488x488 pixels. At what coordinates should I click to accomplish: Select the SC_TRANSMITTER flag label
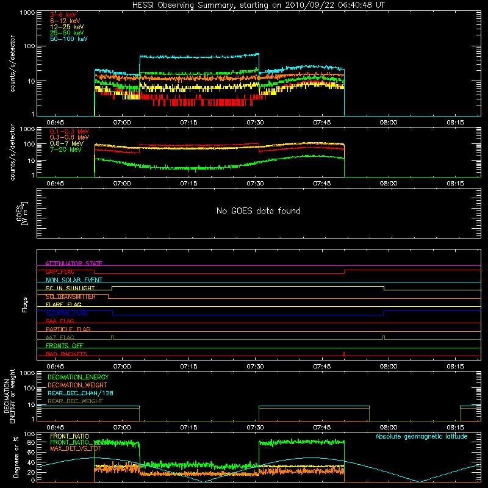point(70,296)
